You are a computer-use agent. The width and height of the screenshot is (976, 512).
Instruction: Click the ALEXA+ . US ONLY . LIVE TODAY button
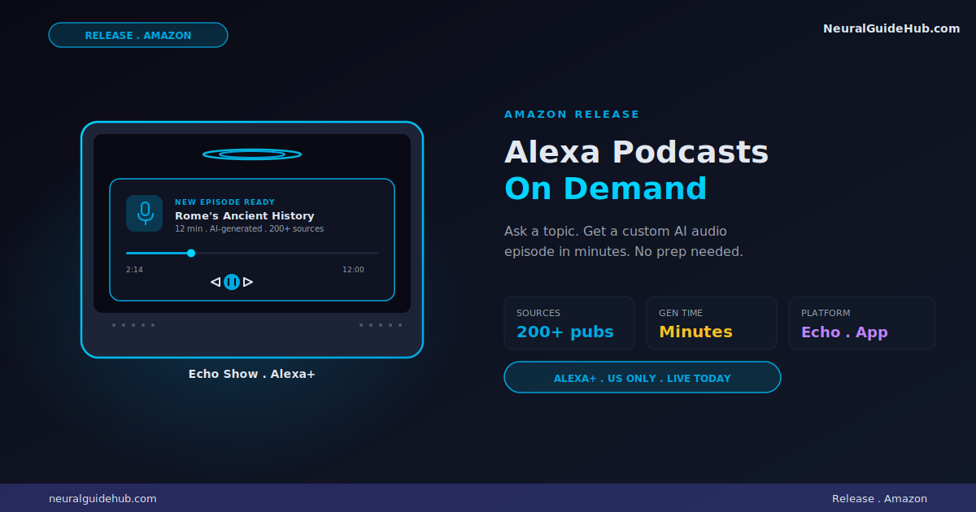tap(643, 378)
